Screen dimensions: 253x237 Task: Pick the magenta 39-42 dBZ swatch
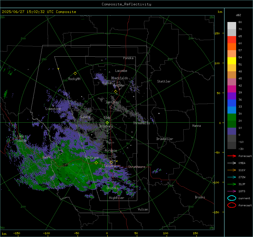[232, 89]
